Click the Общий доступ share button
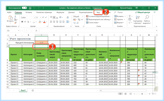The height and width of the screenshot is (101, 164). [143, 12]
